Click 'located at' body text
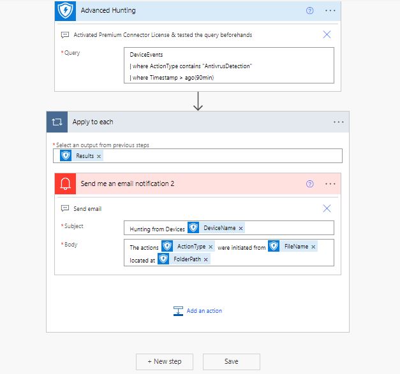The height and width of the screenshot is (374, 400). coord(142,261)
